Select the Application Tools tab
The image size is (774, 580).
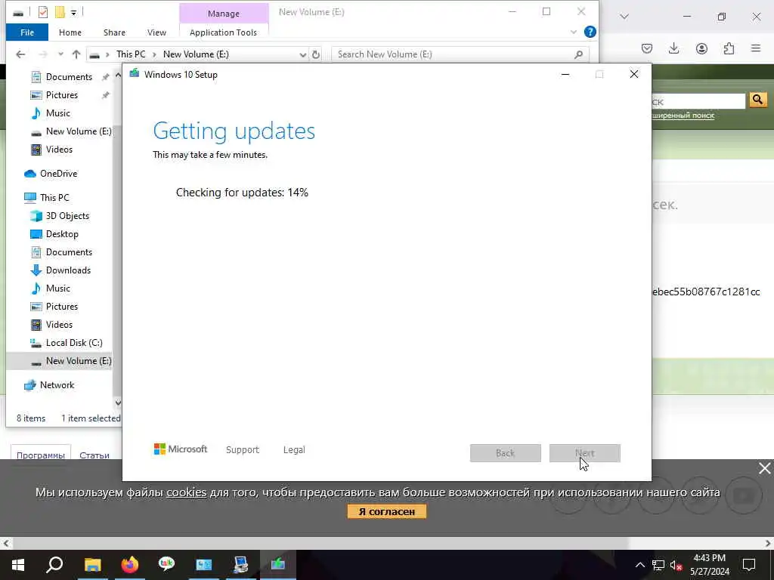(223, 32)
